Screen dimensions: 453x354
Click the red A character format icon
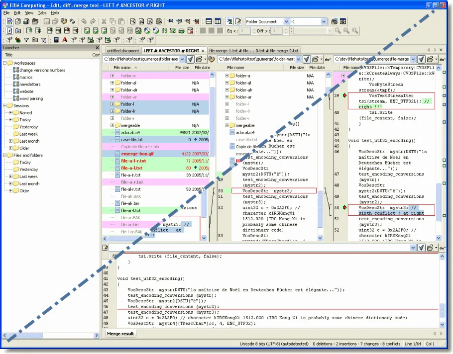[65, 39]
